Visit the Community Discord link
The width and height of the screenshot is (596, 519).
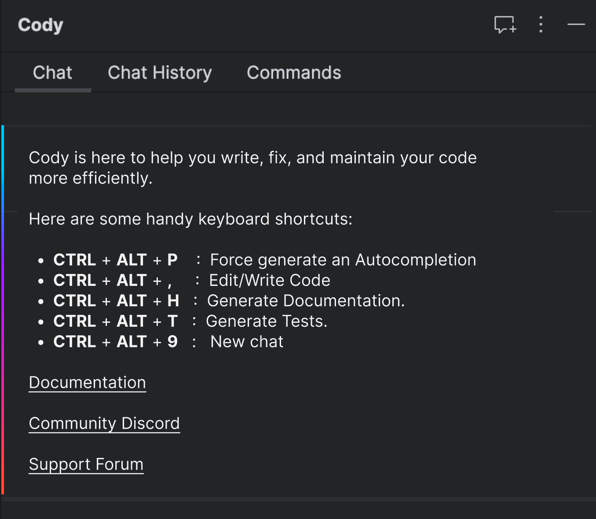(x=104, y=424)
